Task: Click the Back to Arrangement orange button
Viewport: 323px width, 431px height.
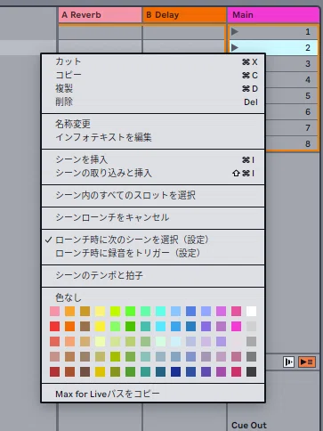Action: point(307,362)
